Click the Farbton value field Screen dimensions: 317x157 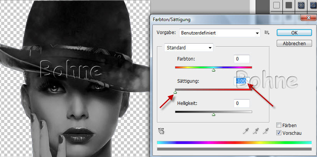tap(241, 59)
